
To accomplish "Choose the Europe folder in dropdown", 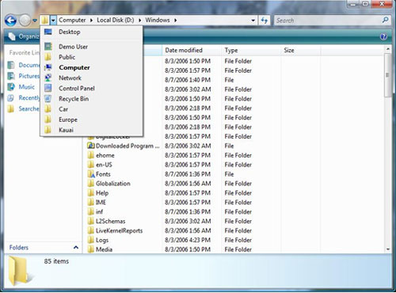I will 91,120.
